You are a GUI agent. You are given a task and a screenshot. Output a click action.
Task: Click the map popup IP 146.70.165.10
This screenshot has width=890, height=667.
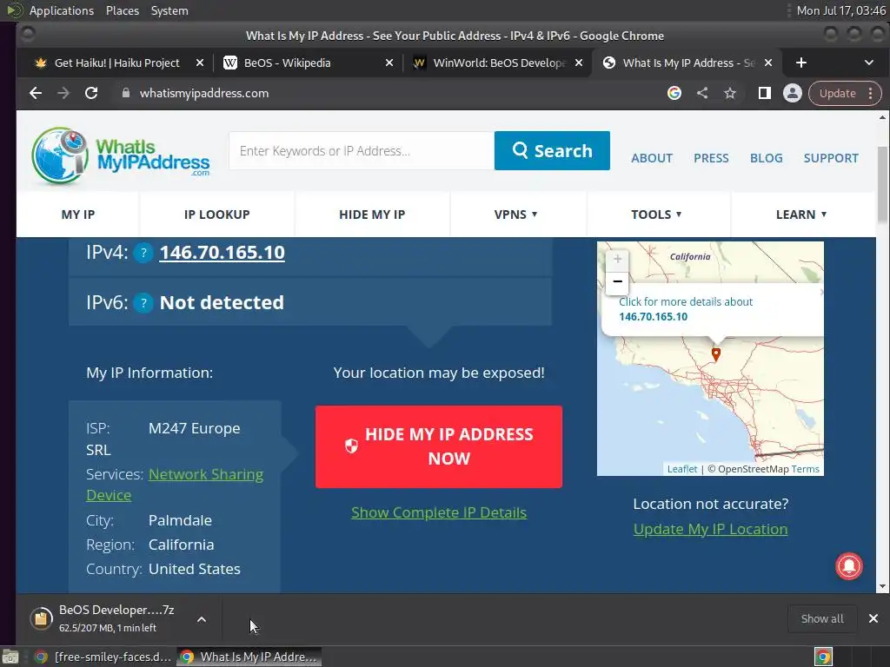tap(653, 316)
